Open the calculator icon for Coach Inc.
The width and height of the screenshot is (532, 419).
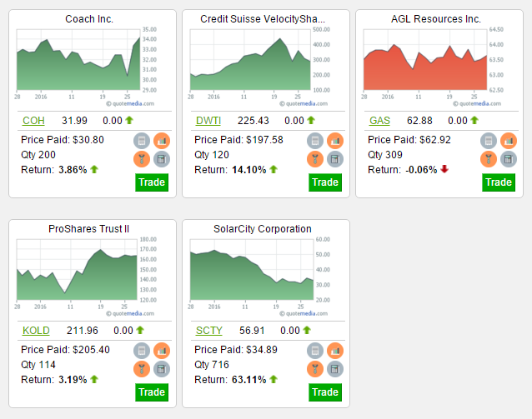(162, 159)
